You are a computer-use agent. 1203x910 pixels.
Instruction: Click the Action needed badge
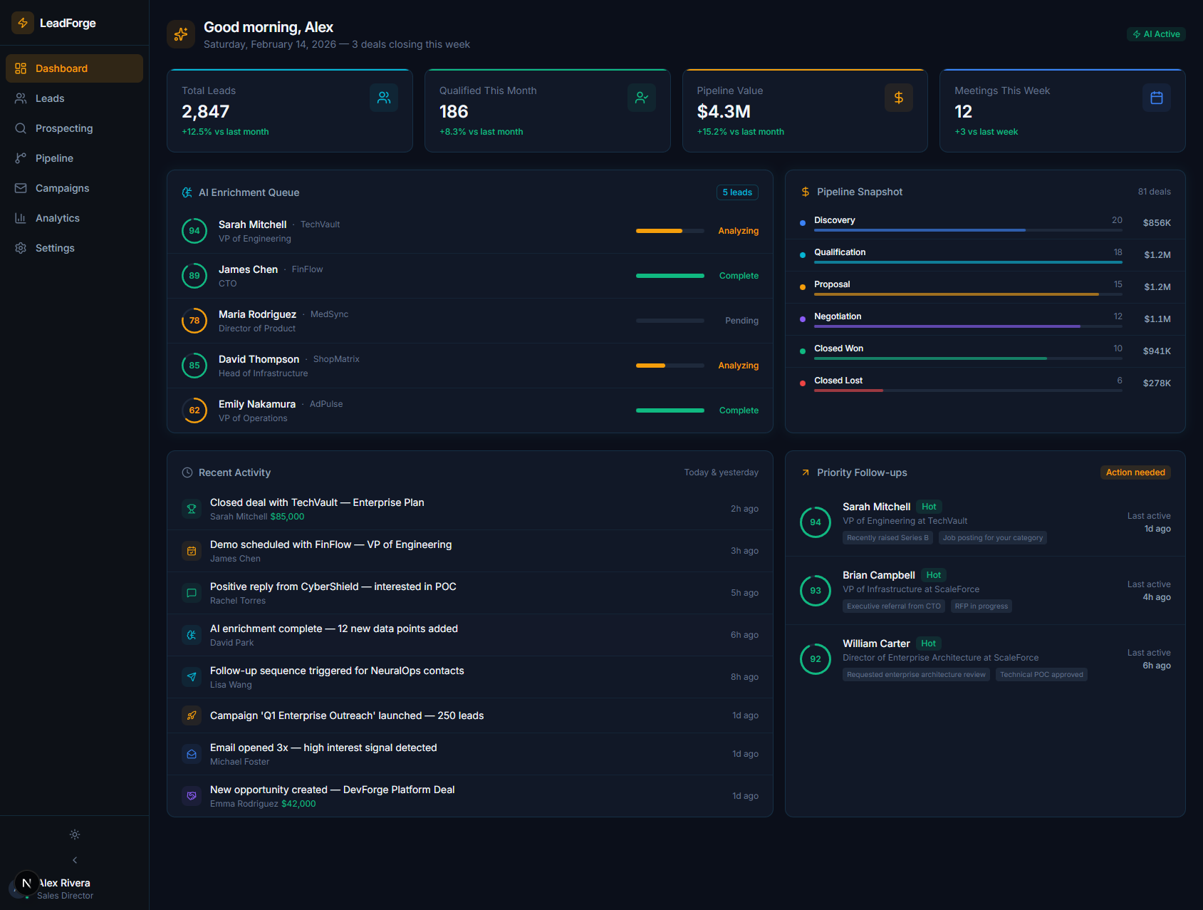1135,472
